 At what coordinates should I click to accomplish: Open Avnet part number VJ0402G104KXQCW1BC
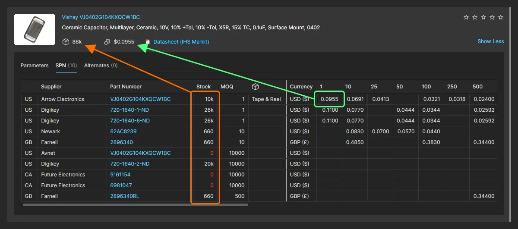point(140,153)
